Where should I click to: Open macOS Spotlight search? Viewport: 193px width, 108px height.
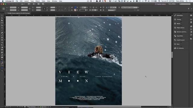(x=187, y=1)
